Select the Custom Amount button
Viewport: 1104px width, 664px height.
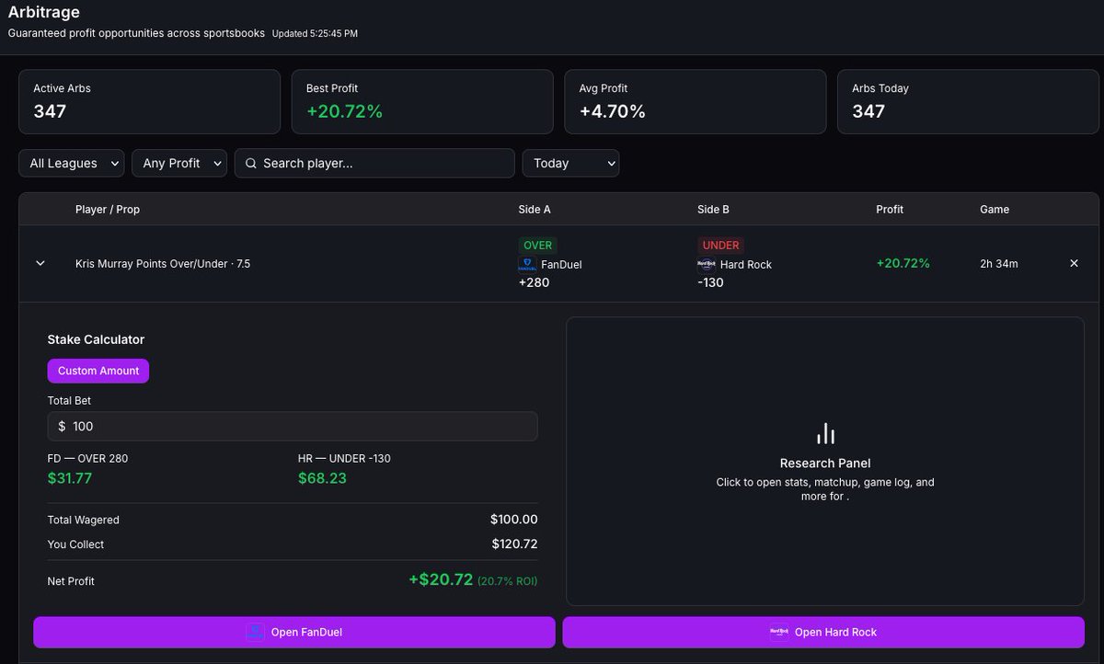(98, 371)
